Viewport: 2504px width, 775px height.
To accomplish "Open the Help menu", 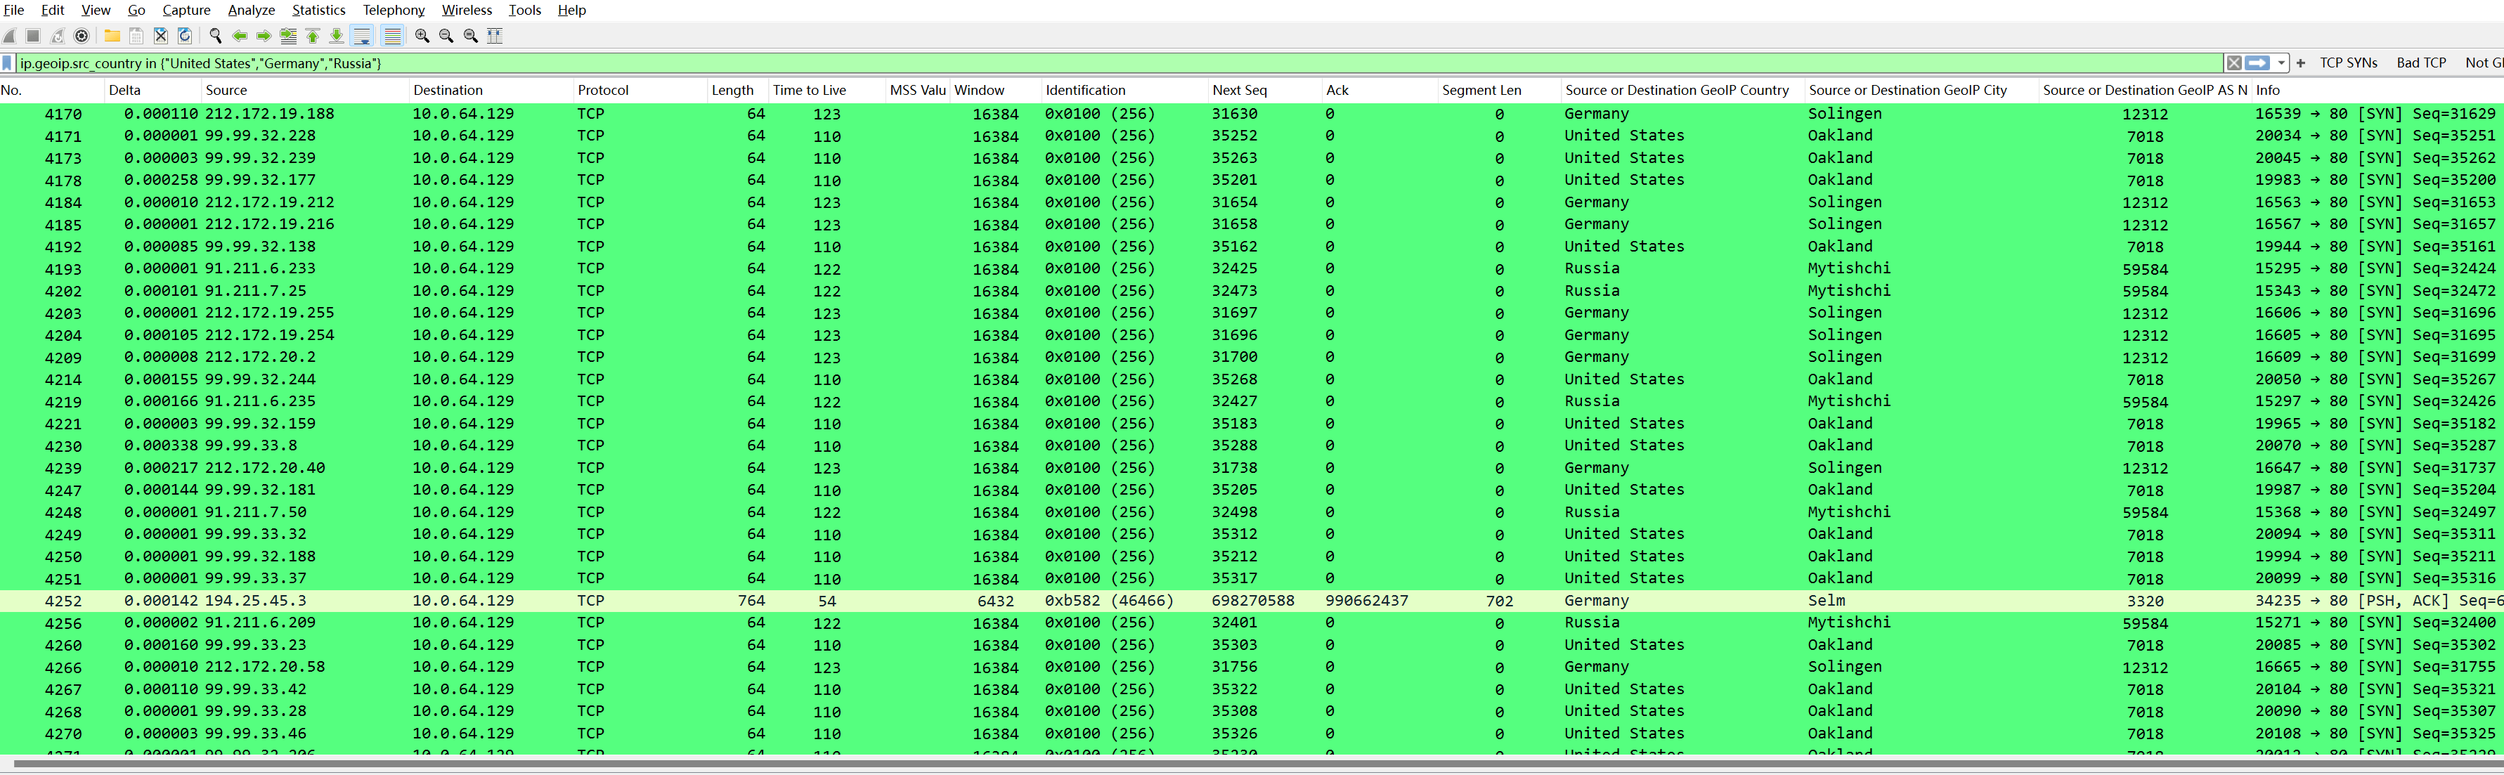I will (571, 10).
